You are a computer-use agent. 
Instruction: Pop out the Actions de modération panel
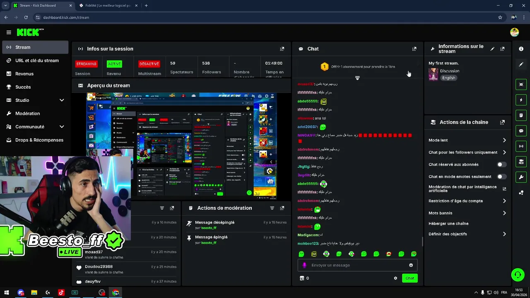point(282,208)
